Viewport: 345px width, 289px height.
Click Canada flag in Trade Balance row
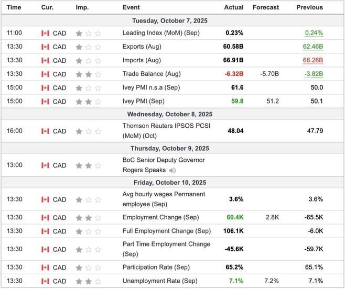tap(45, 74)
